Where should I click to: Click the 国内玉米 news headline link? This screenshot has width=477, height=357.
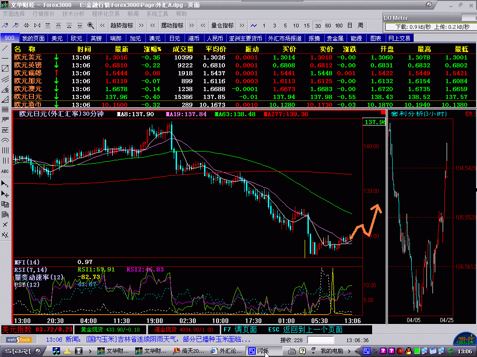[x=169, y=340]
